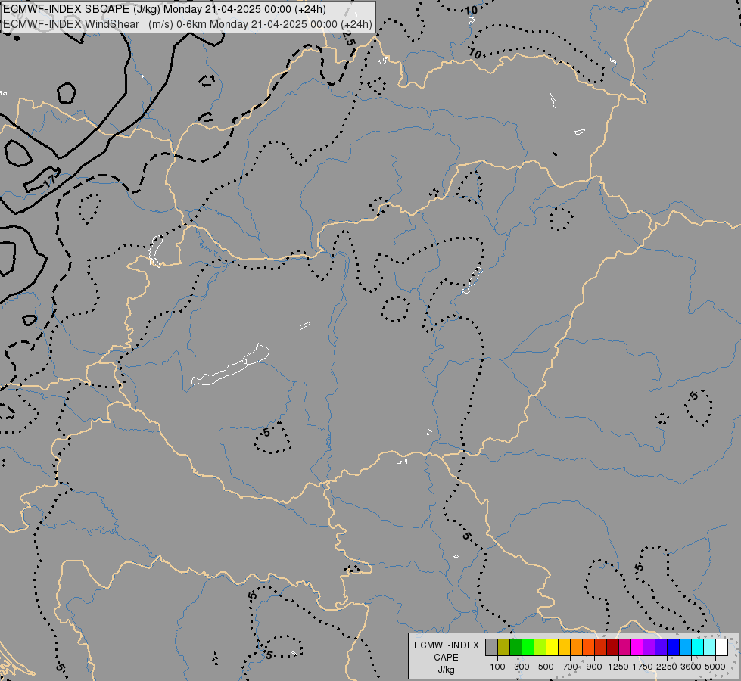The height and width of the screenshot is (681, 741).
Task: Select the pure blue legend swatch
Action: click(673, 648)
